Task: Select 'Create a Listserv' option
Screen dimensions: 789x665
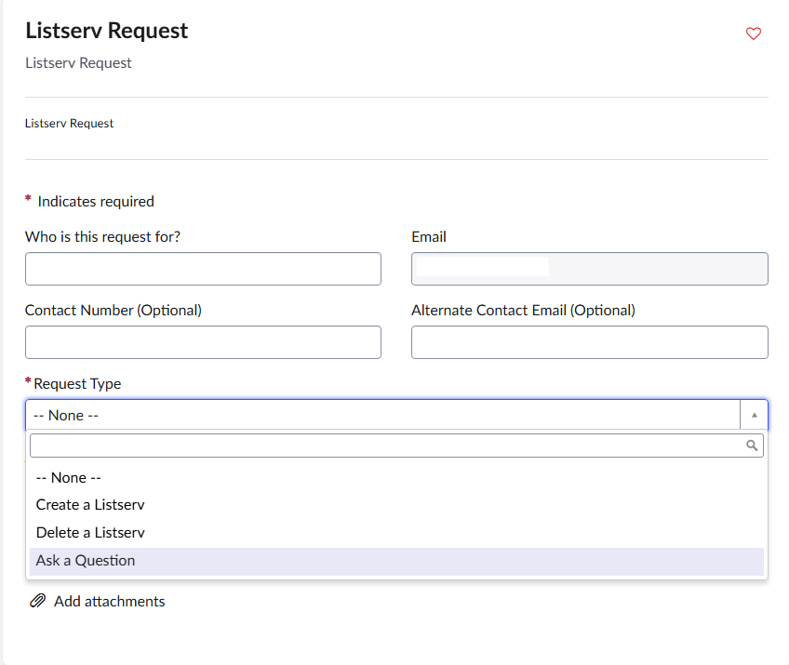Action: (x=90, y=505)
